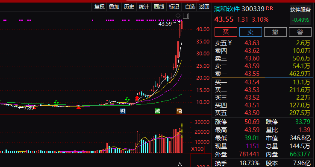
Task: Click the red CR tag by stock code
Action: (269, 8)
